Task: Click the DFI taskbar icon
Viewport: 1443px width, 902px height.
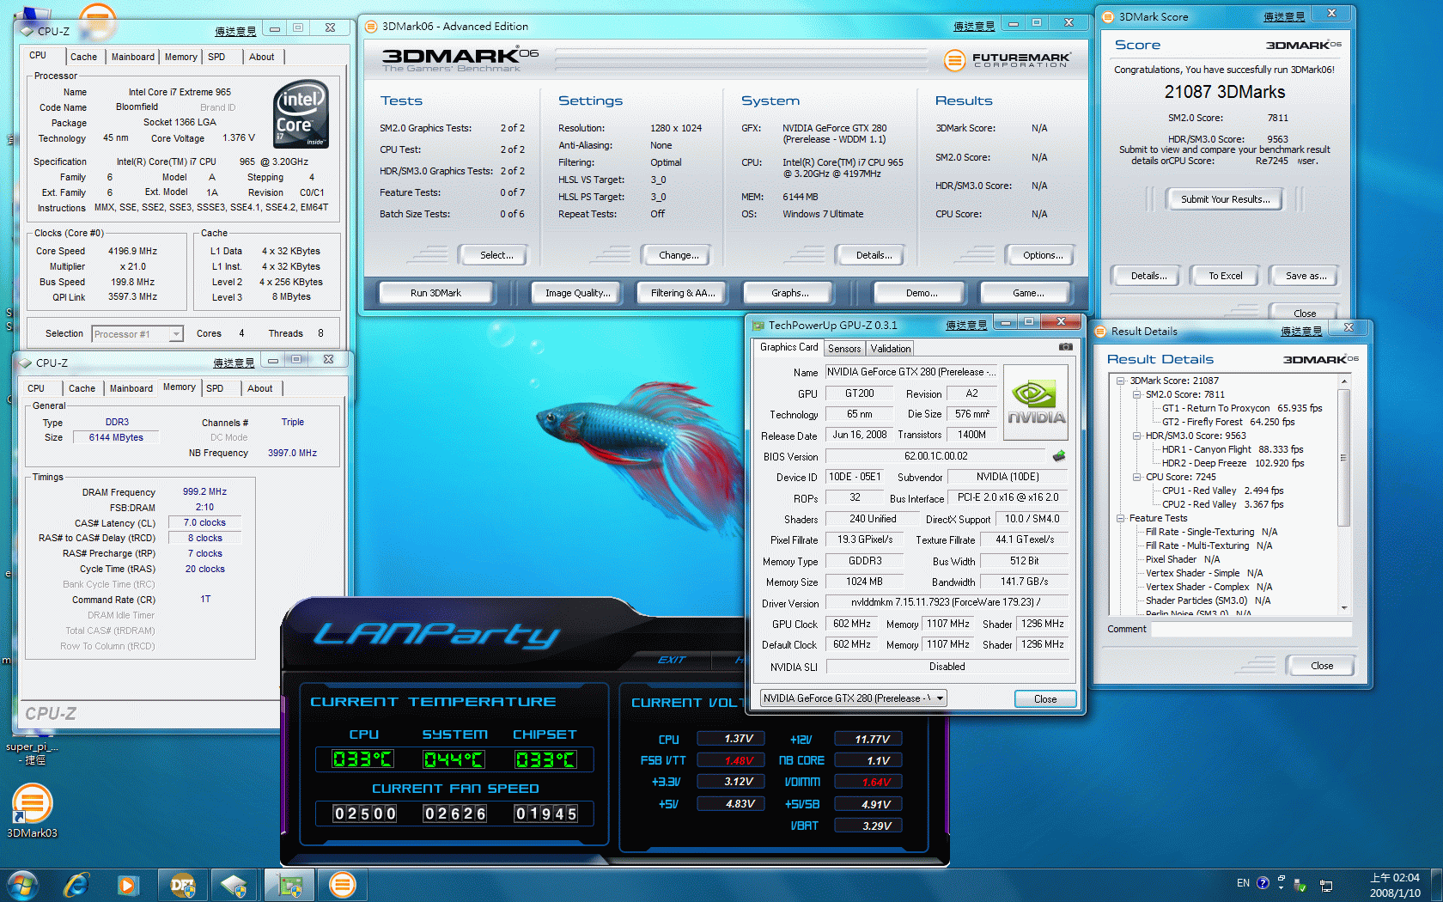Action: [183, 885]
